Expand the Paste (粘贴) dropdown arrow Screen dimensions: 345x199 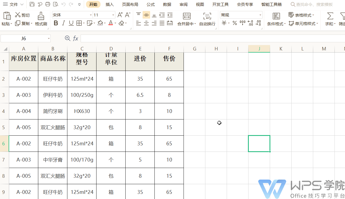coord(12,24)
